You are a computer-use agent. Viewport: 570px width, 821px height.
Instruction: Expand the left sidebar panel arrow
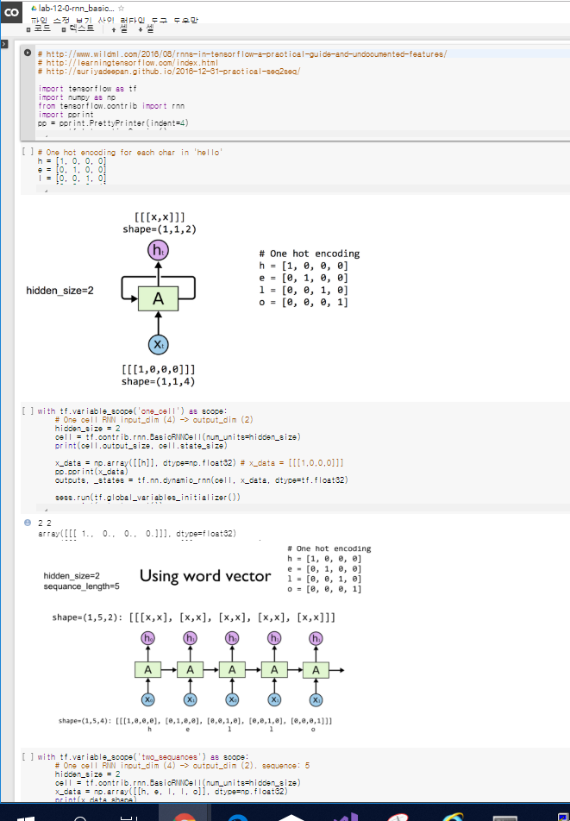(4, 44)
